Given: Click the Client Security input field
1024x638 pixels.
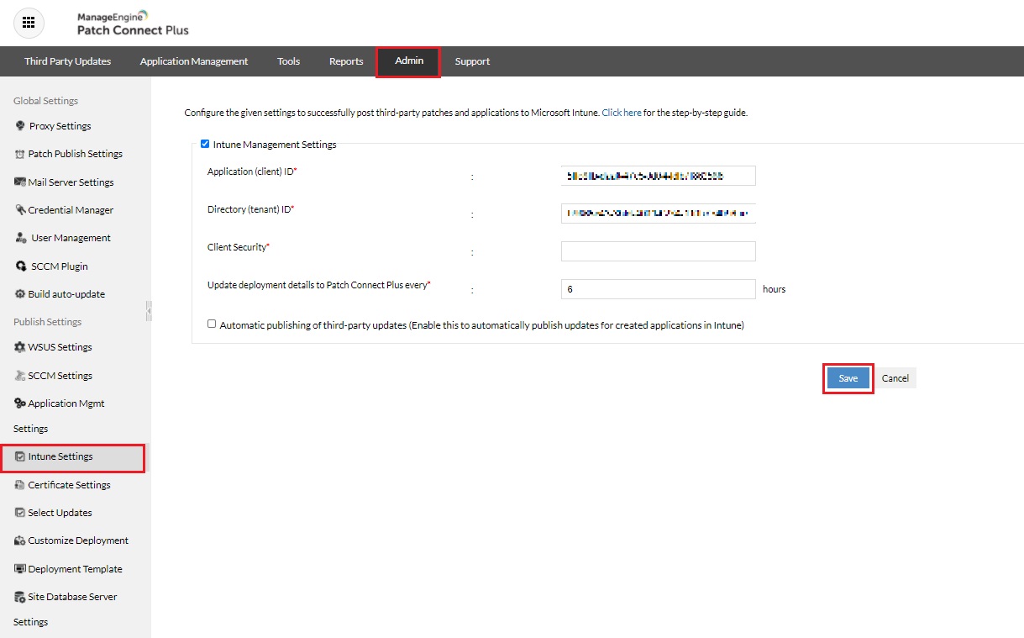Looking at the screenshot, I should [659, 251].
